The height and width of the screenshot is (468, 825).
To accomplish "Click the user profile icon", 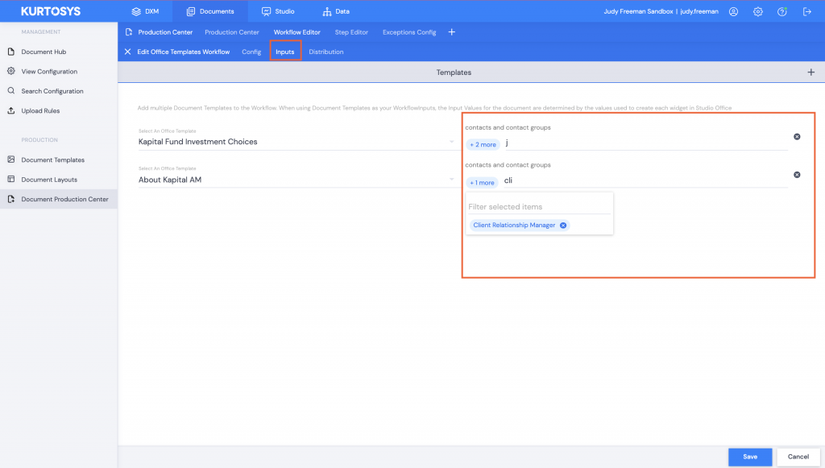I will point(733,11).
